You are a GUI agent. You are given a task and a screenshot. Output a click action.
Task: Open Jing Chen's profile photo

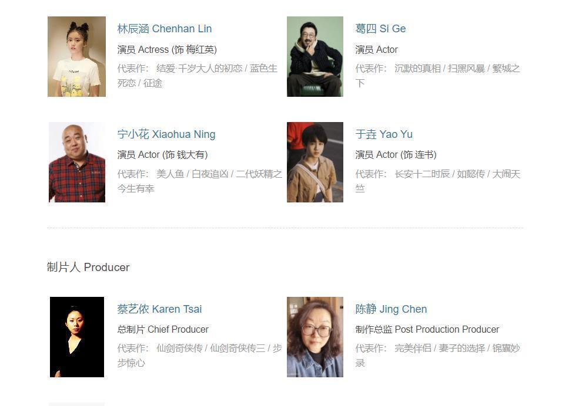[315, 337]
